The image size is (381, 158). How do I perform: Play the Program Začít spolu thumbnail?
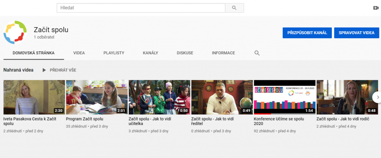(x=97, y=97)
